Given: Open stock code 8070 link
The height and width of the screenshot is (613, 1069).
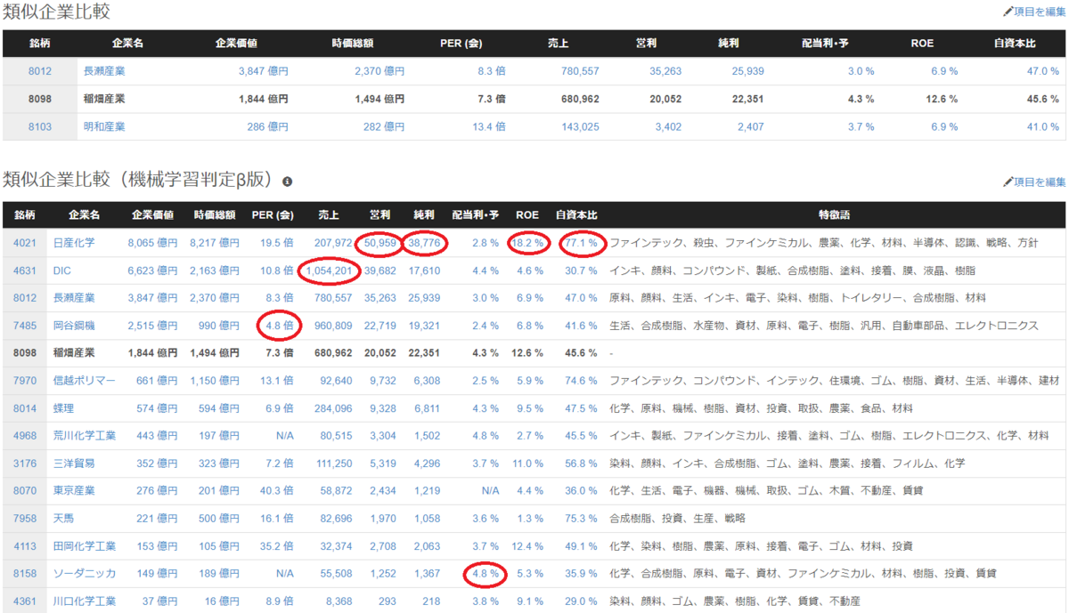Looking at the screenshot, I should pyautogui.click(x=25, y=490).
